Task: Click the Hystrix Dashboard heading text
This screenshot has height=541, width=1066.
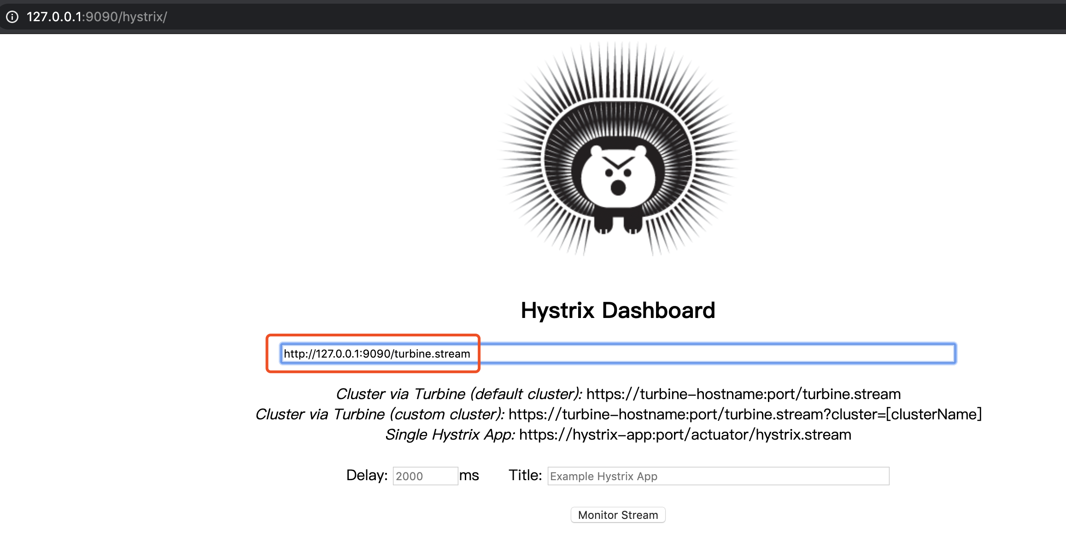Action: (x=617, y=310)
